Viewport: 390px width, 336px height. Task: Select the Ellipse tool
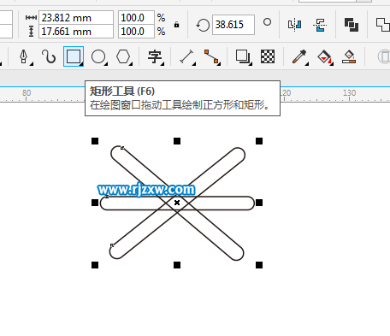click(98, 56)
